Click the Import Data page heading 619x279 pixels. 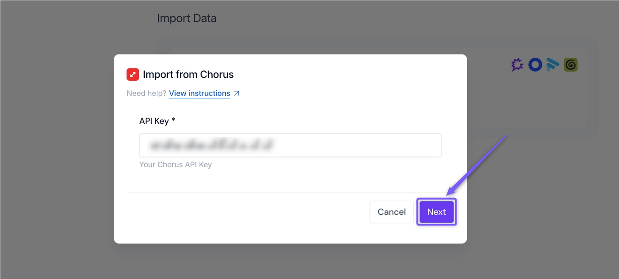coord(187,19)
